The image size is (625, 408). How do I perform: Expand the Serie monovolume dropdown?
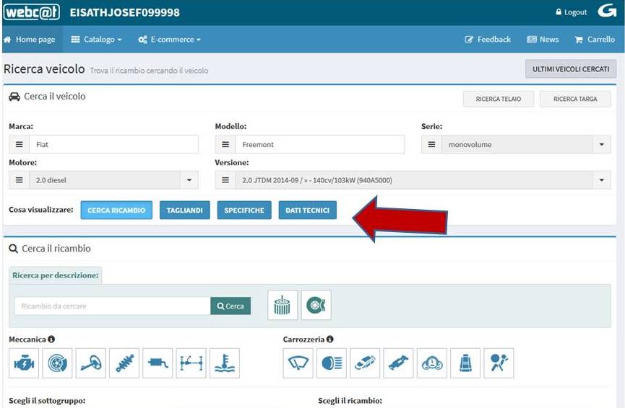[x=601, y=144]
